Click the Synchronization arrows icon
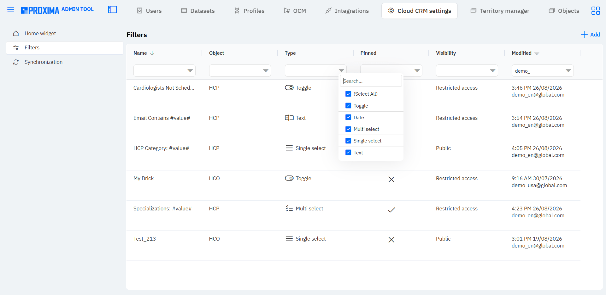 click(16, 62)
